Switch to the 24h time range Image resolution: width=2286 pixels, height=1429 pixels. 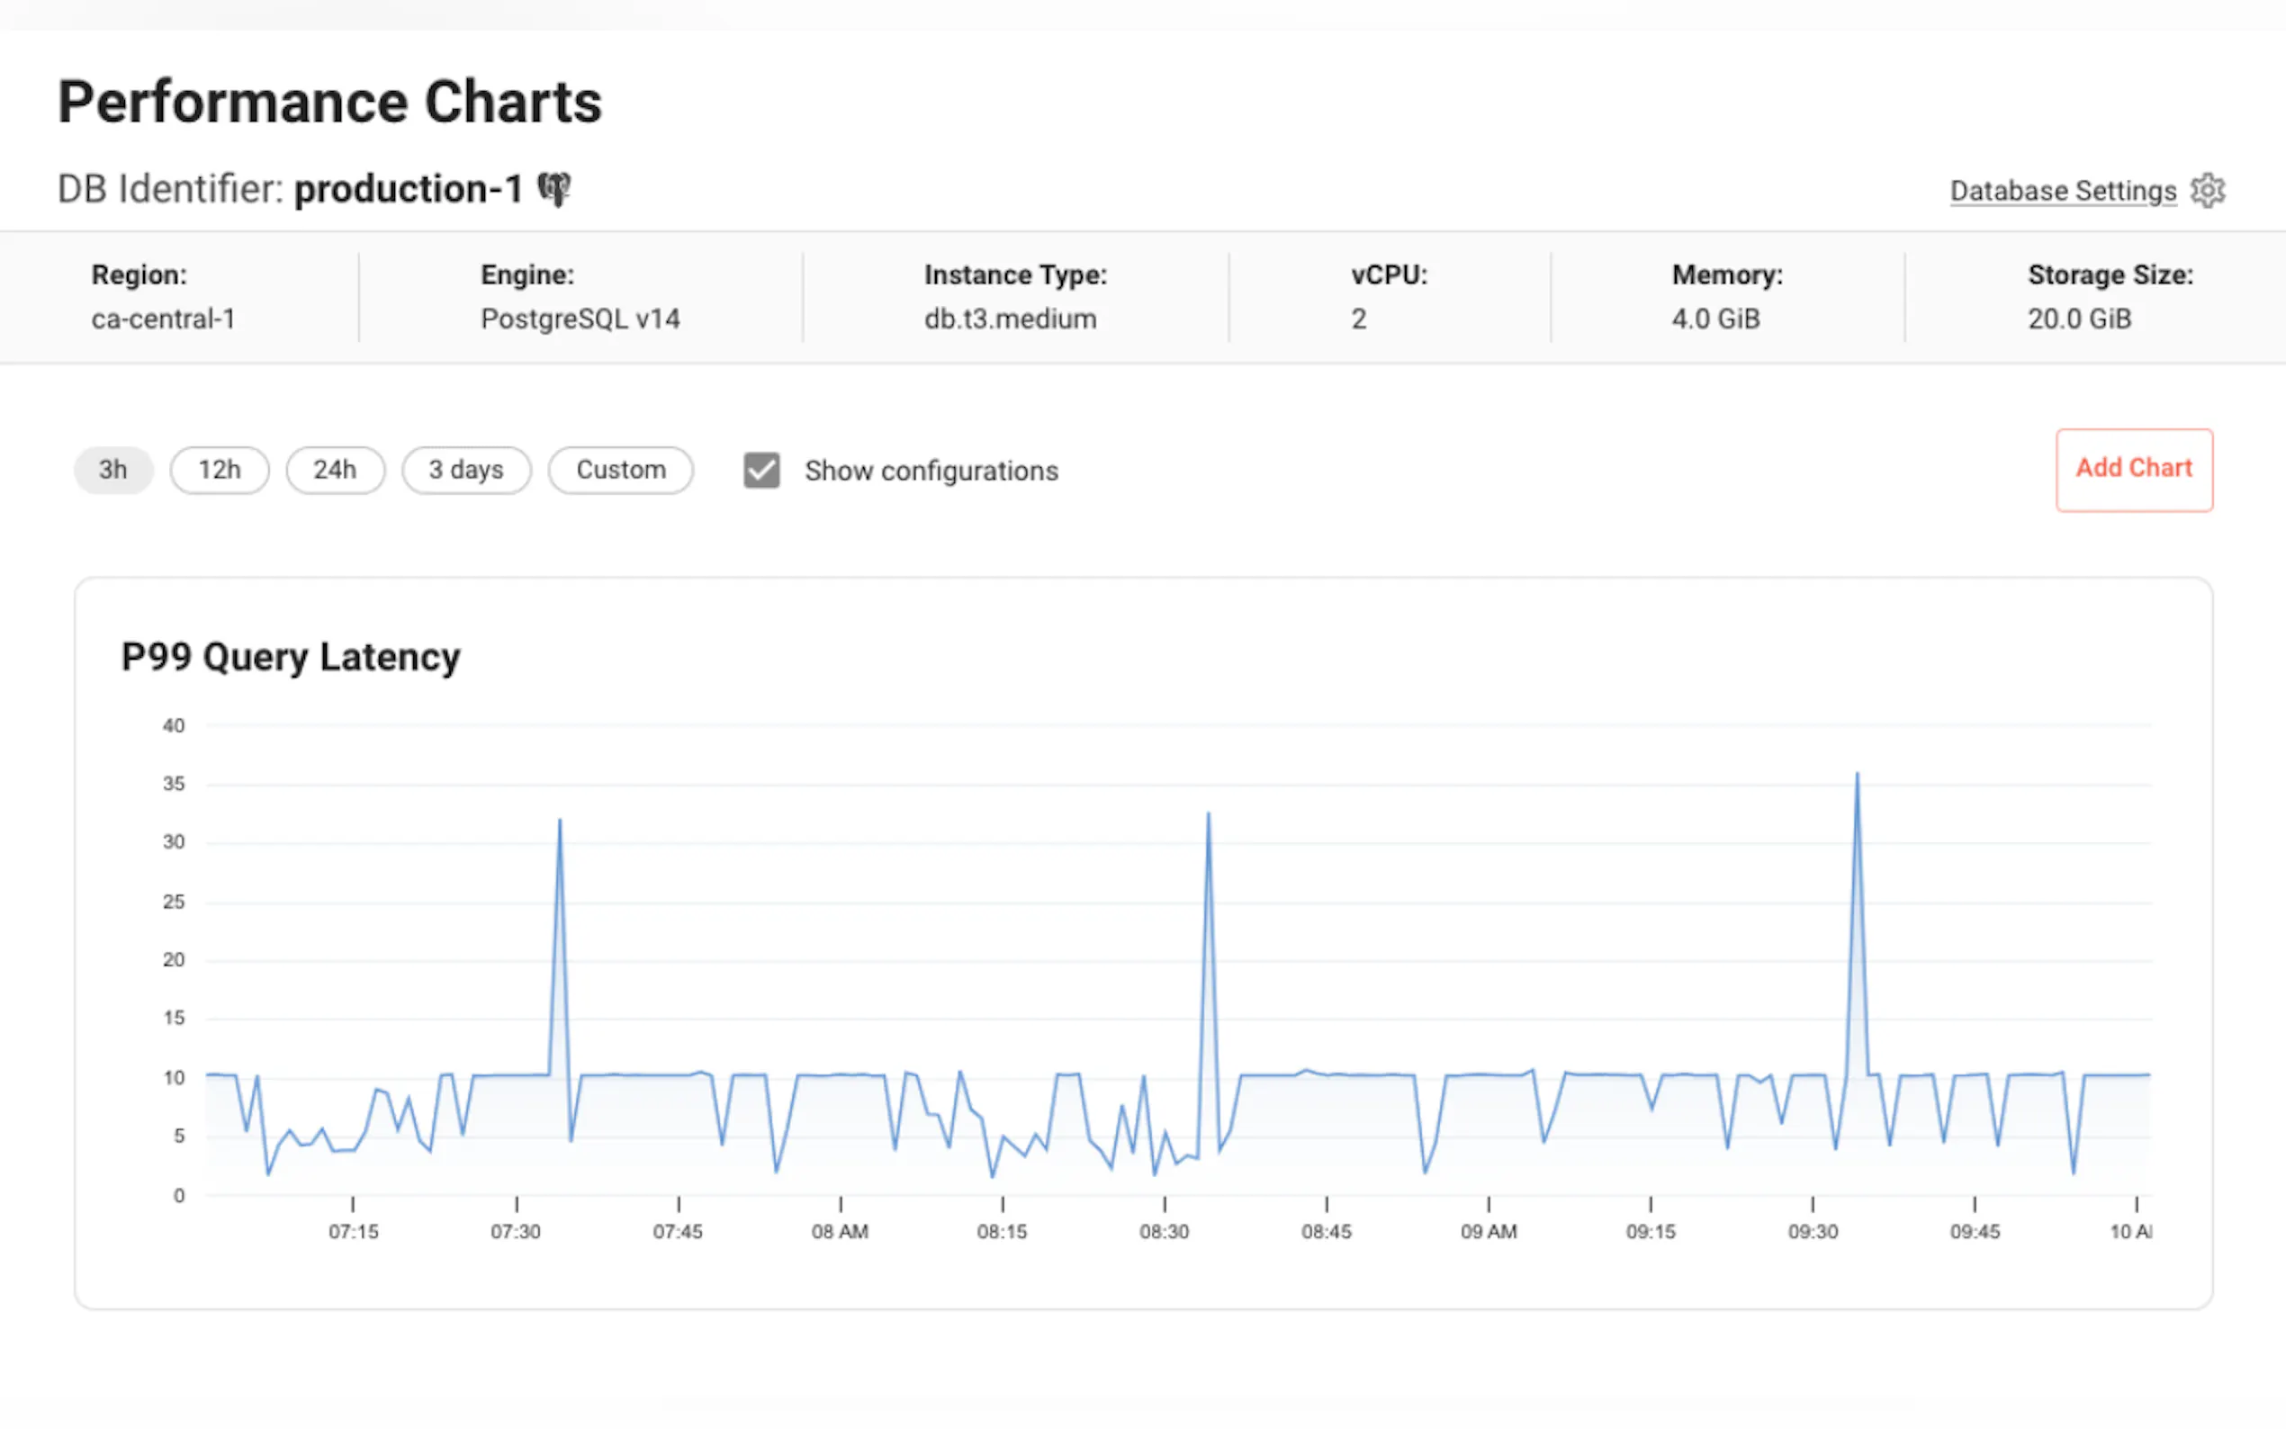[x=336, y=470]
